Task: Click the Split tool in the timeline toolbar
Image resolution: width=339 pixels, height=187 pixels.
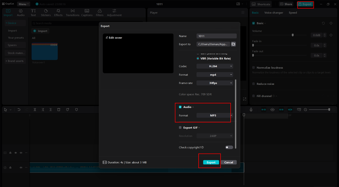Action: 35,110
